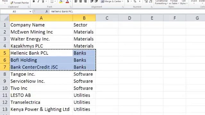Select row 8 header
This screenshot has height=115, width=205.
(x=5, y=74)
